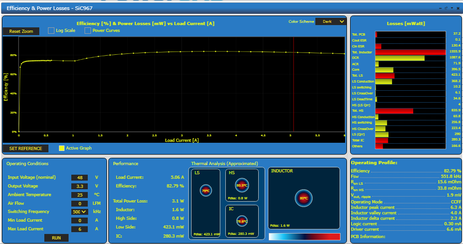Click the Total Power Loss 3.1 W value
Image resolution: width=463 pixels, height=244 pixels.
click(178, 201)
